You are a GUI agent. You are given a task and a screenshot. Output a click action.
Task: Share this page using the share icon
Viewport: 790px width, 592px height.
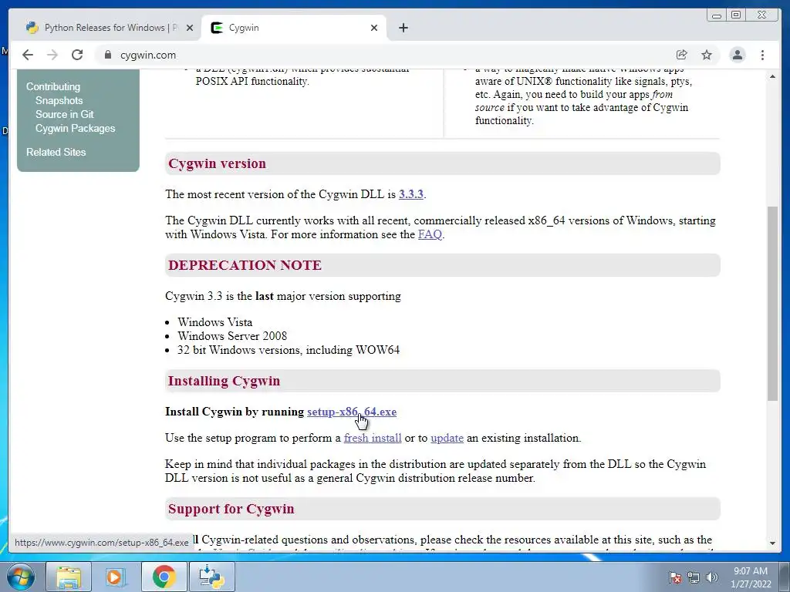tap(682, 55)
